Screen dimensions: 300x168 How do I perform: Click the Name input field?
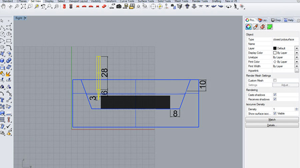(285, 44)
